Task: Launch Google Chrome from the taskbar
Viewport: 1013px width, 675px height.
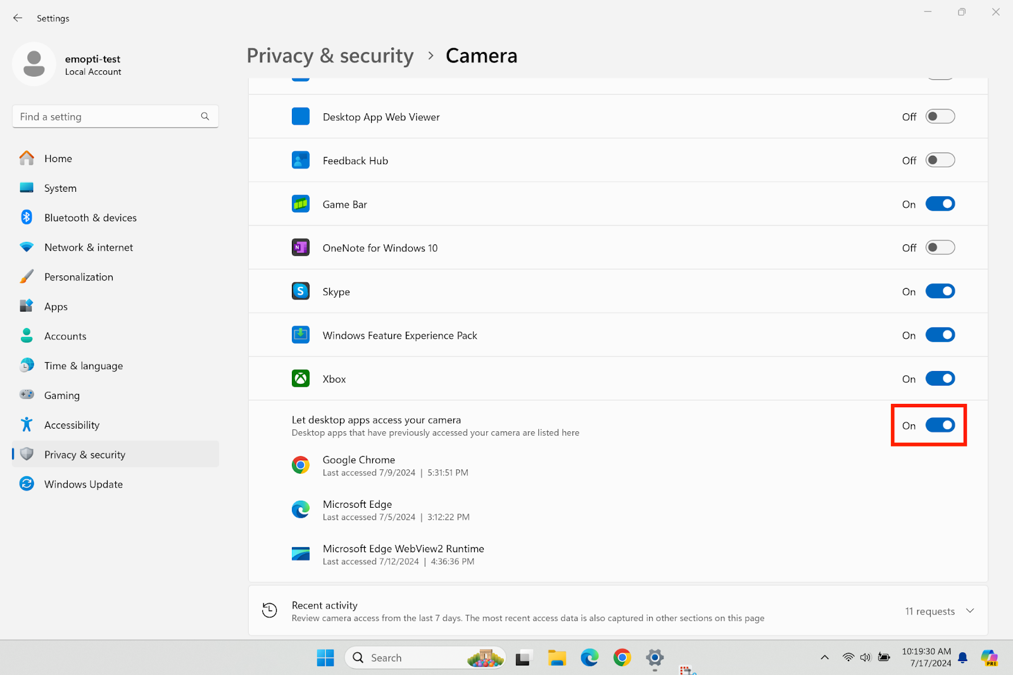Action: click(622, 658)
